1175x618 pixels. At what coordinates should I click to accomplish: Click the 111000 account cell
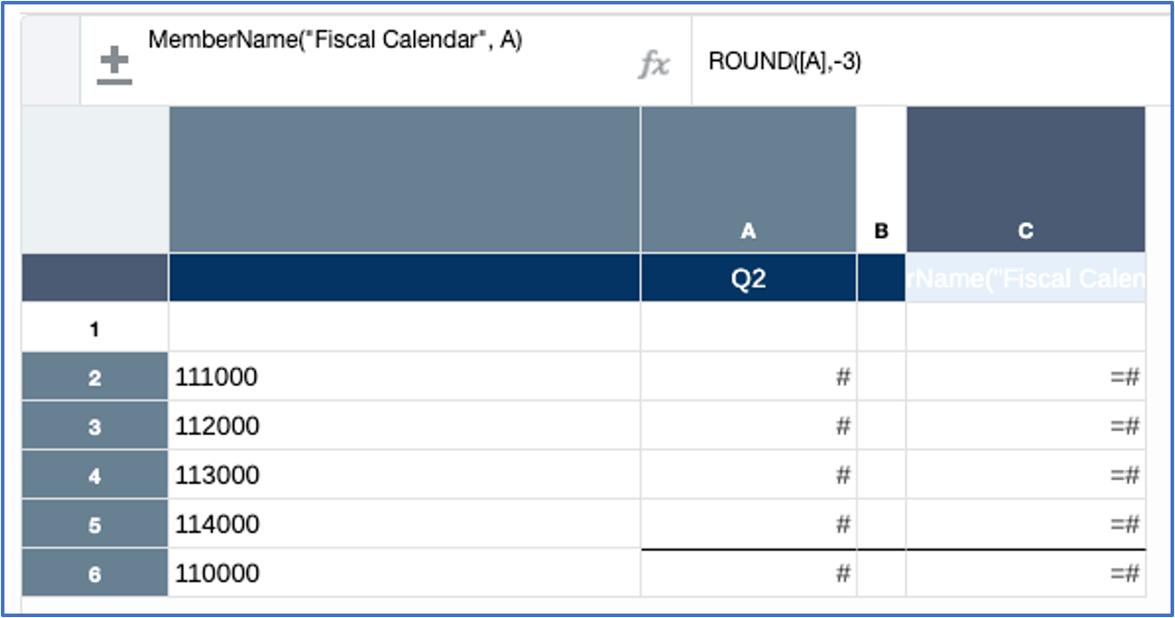pyautogui.click(x=404, y=378)
